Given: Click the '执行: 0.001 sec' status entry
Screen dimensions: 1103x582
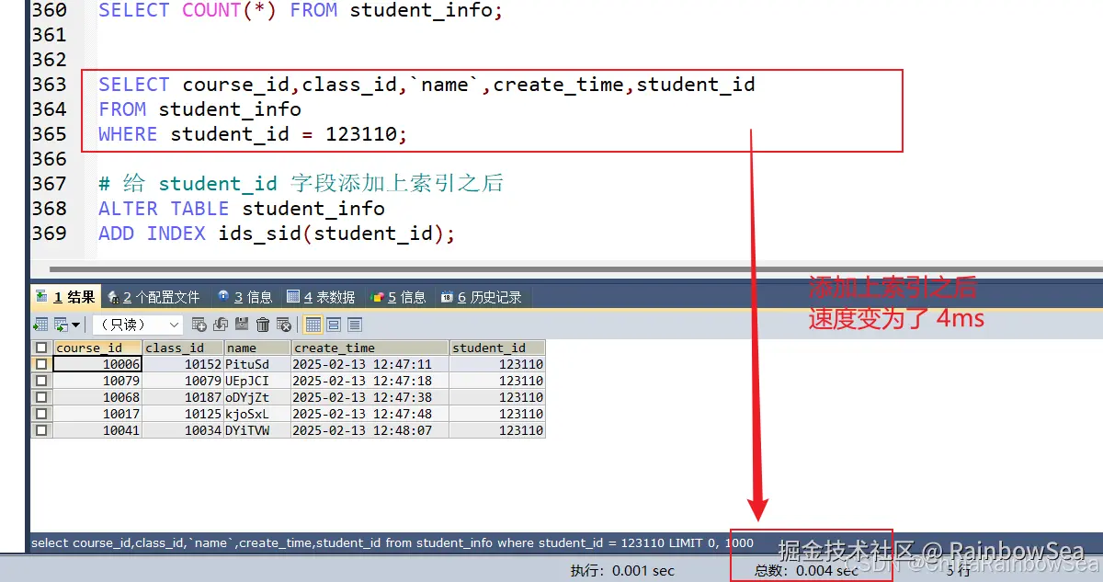Looking at the screenshot, I should coord(622,570).
